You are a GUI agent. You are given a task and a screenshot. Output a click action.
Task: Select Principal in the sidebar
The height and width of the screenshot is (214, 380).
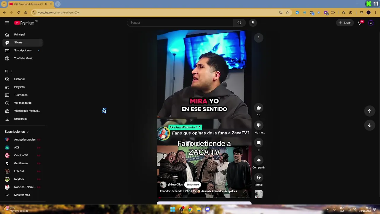coord(23,34)
